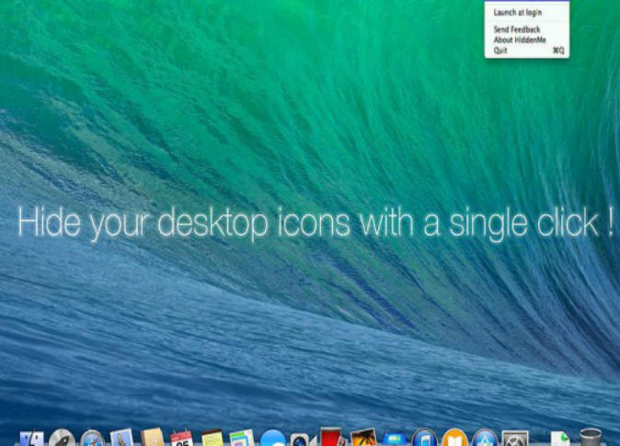The width and height of the screenshot is (620, 446).
Task: Click the document stack beside the Trash
Action: coord(559,440)
